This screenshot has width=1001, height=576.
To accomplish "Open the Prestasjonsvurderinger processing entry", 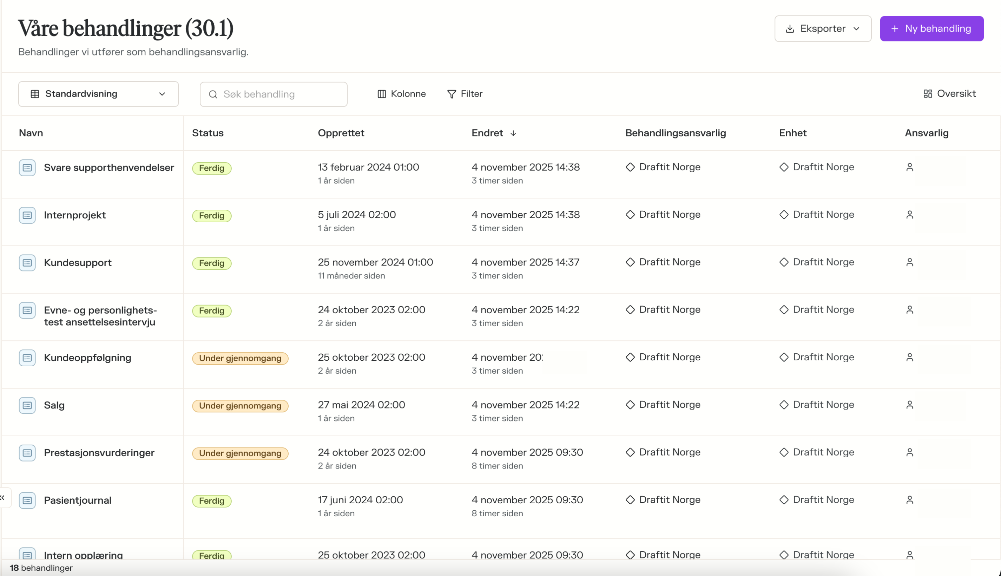I will point(99,453).
